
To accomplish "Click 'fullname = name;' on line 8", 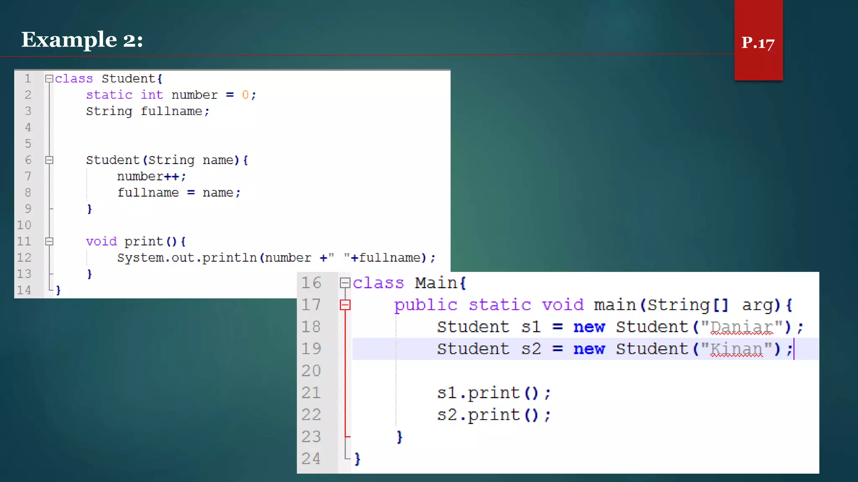I will point(179,193).
